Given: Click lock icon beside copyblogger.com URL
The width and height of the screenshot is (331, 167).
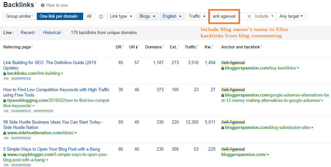Looking at the screenshot, I should point(5,155).
